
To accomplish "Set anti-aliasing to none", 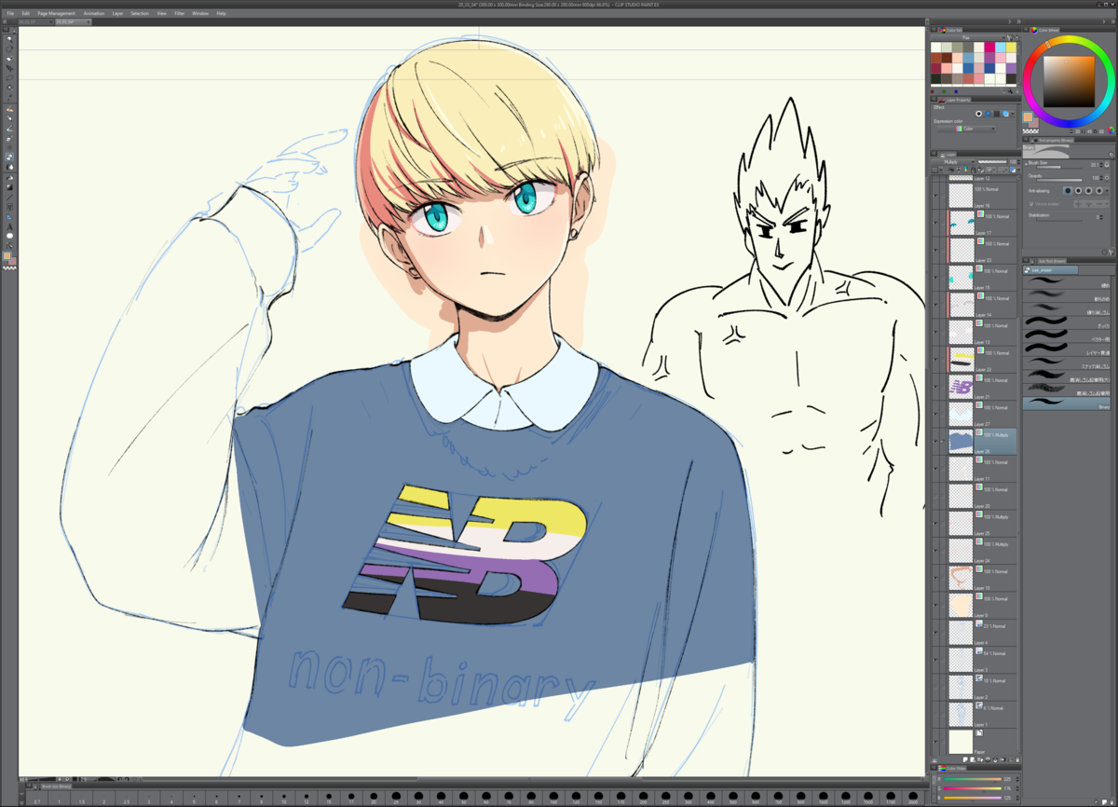I will click(x=1068, y=190).
